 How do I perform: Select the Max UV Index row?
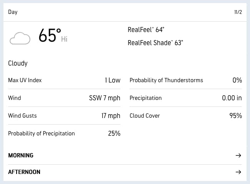64,80
